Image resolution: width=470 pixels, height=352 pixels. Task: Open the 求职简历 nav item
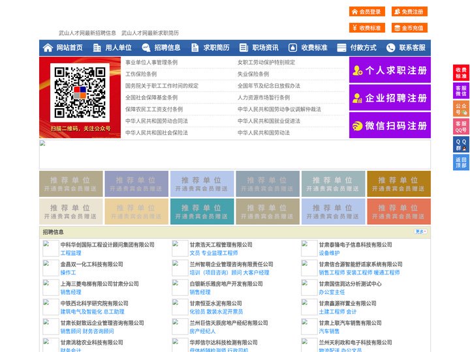[210, 48]
